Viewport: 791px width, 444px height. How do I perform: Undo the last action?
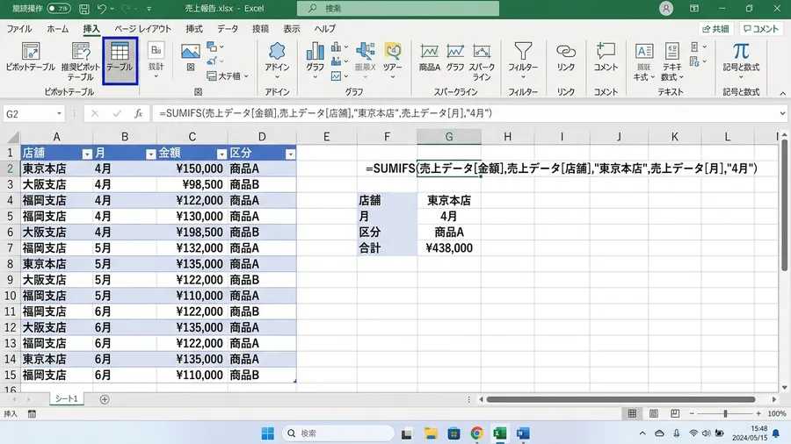coord(102,9)
